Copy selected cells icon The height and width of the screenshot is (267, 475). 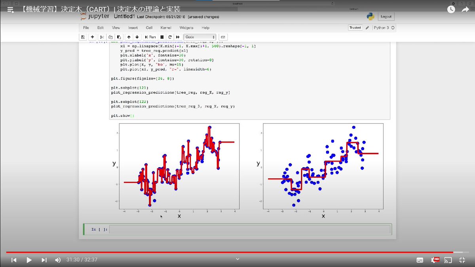click(x=110, y=37)
